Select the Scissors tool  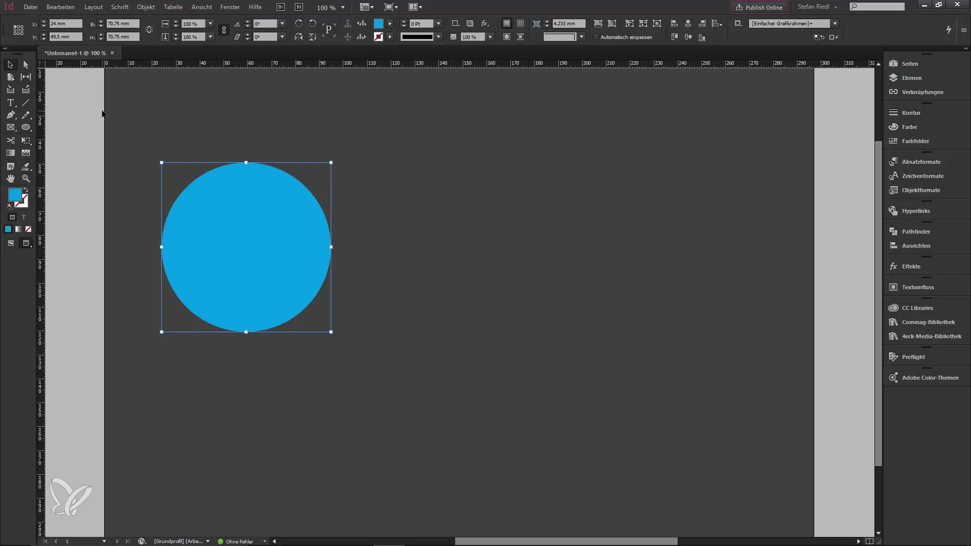coord(10,140)
